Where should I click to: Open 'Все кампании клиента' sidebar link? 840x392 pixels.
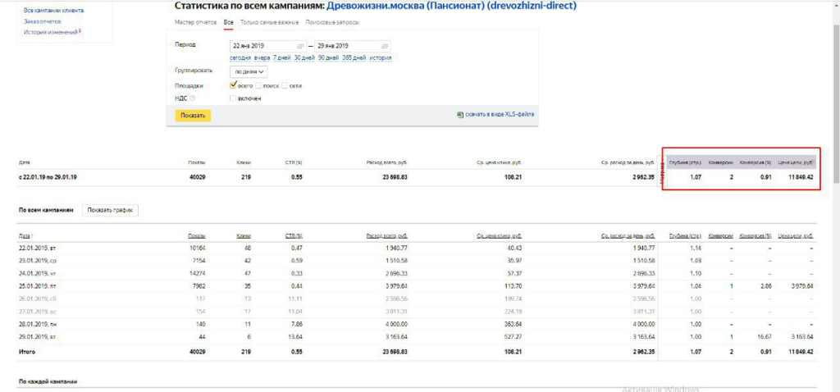47,11
